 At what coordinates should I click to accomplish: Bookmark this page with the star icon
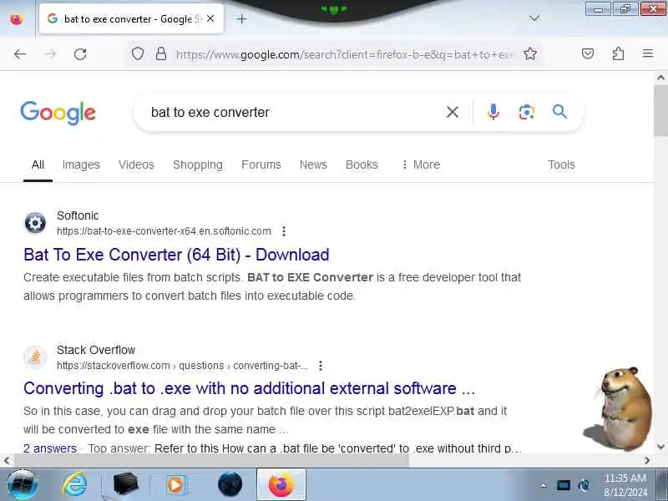pos(530,53)
